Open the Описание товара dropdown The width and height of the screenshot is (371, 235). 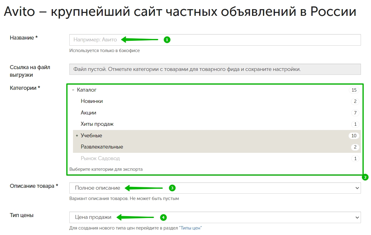(x=215, y=188)
